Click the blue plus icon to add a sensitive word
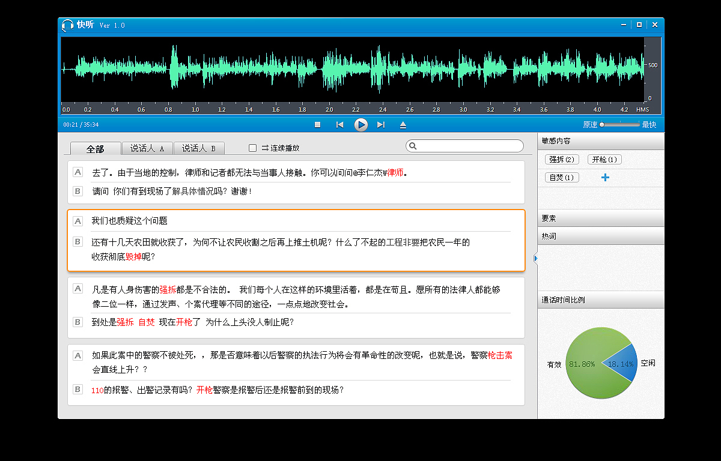The height and width of the screenshot is (461, 721). pyautogui.click(x=605, y=177)
